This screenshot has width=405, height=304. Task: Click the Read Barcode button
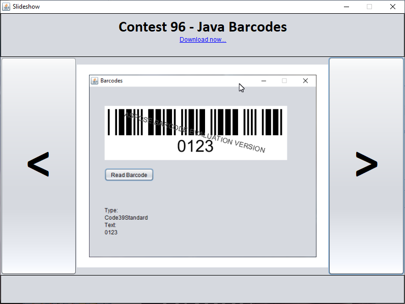pos(129,175)
